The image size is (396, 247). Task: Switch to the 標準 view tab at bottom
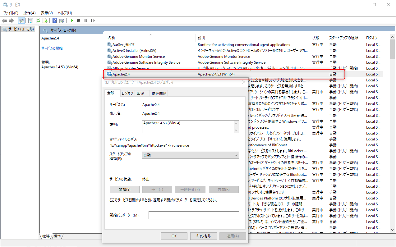click(x=57, y=236)
